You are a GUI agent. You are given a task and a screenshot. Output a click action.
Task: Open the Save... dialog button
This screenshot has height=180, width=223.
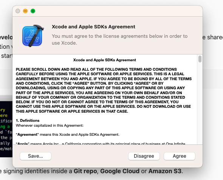pyautogui.click(x=36, y=156)
